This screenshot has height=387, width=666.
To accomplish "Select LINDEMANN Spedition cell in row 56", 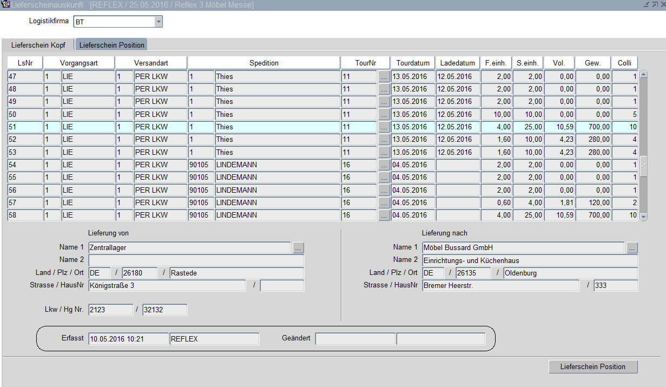I will point(277,190).
